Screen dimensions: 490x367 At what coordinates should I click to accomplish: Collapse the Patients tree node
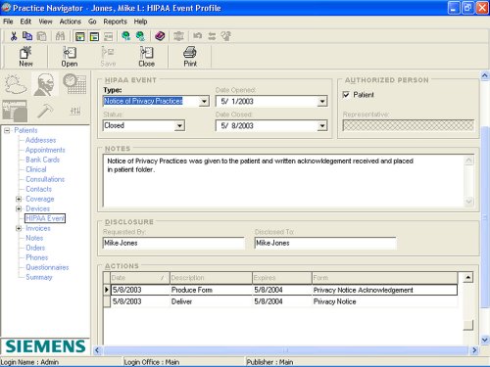click(7, 130)
